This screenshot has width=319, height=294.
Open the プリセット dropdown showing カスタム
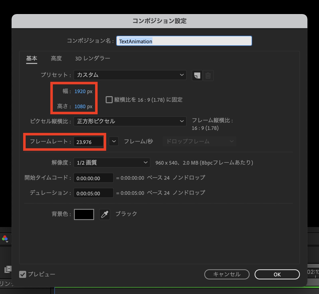click(x=130, y=75)
